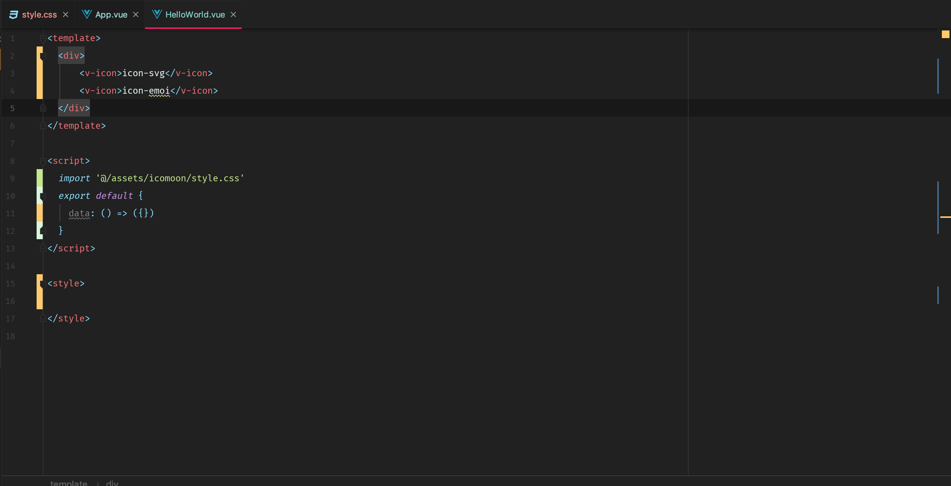This screenshot has height=486, width=951.
Task: Fold the export default block at line 10
Action: pos(43,196)
